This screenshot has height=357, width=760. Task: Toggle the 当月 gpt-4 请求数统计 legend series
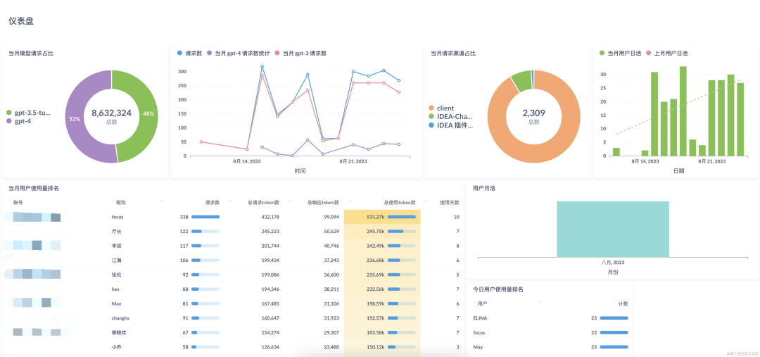238,54
